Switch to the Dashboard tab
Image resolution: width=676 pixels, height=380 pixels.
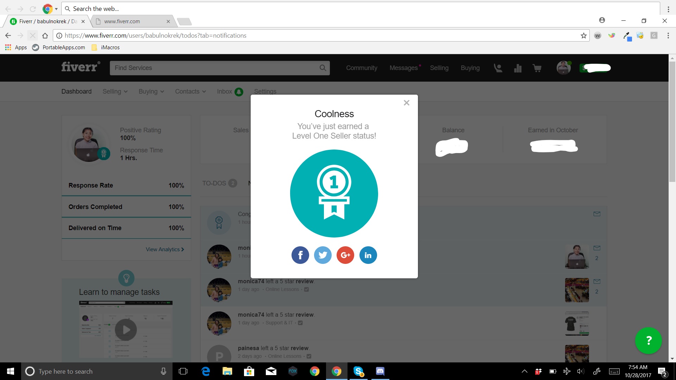click(x=76, y=91)
